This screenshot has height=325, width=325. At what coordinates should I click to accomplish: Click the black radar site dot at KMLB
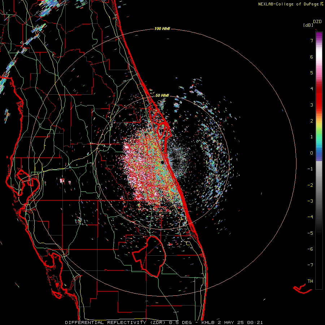[162, 162]
